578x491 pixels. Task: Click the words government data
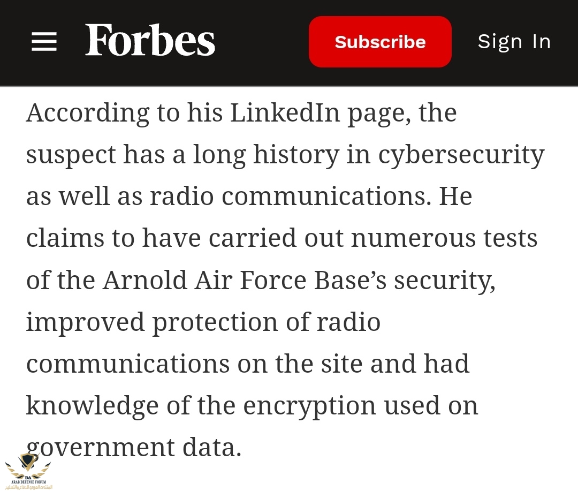[134, 448]
